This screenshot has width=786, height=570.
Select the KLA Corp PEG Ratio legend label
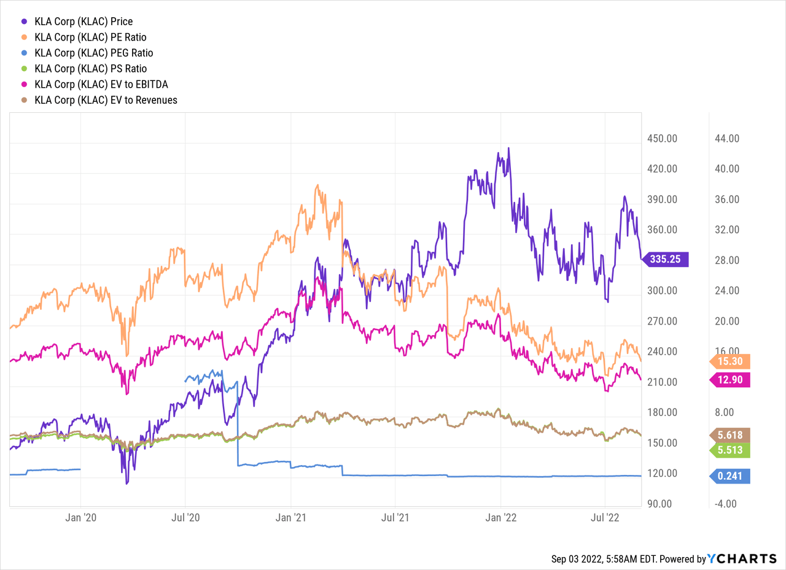click(x=94, y=53)
